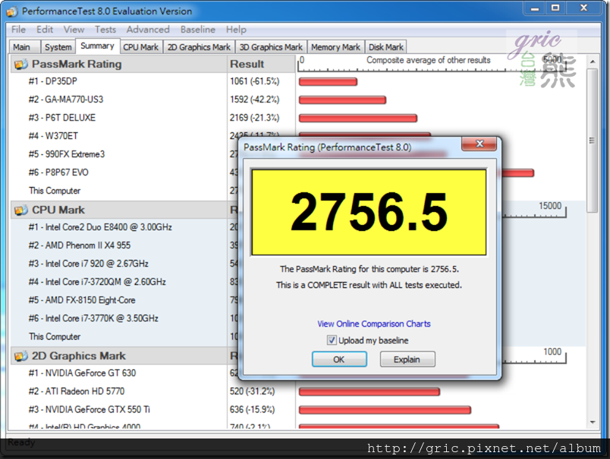Screen dimensions: 610x459
Task: Switch to the Memory Mark tab
Action: (x=336, y=47)
